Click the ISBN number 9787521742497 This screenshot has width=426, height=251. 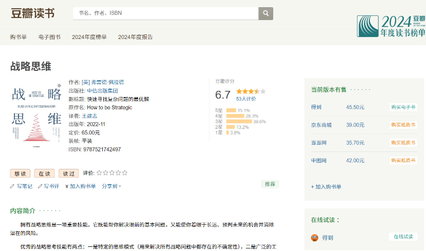click(x=102, y=149)
